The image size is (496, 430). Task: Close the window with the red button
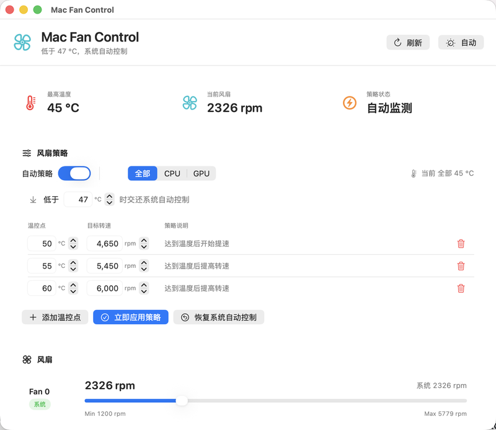pyautogui.click(x=10, y=10)
